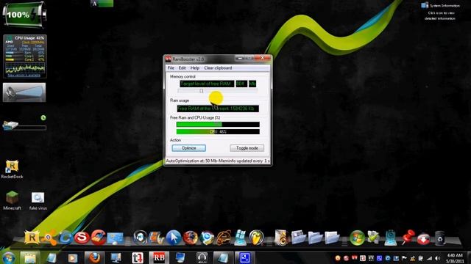Click the 'Free RAM at the moment' readout
This screenshot has width=471, height=264.
218,109
